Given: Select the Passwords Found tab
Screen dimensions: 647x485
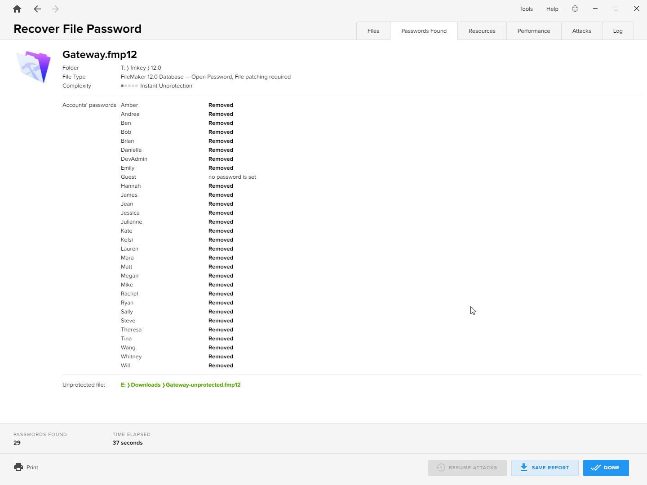Looking at the screenshot, I should [x=424, y=31].
